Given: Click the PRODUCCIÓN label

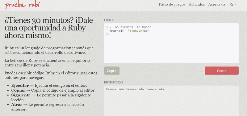Looking at the screenshot, I should (x=113, y=82).
